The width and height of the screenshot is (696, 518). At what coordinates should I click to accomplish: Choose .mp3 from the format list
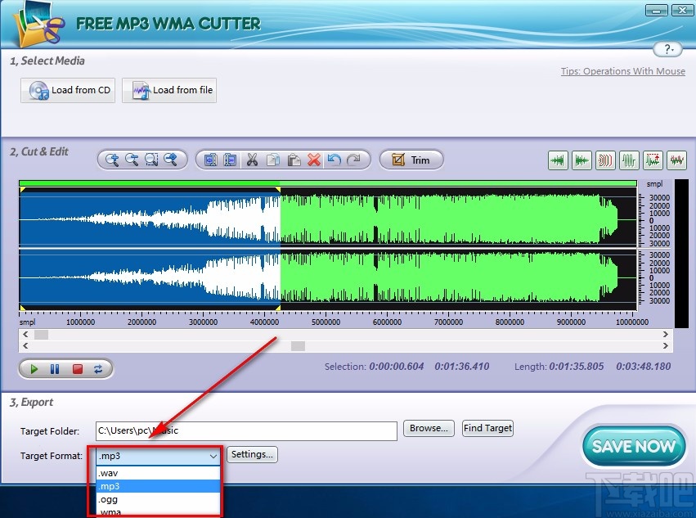tap(159, 486)
